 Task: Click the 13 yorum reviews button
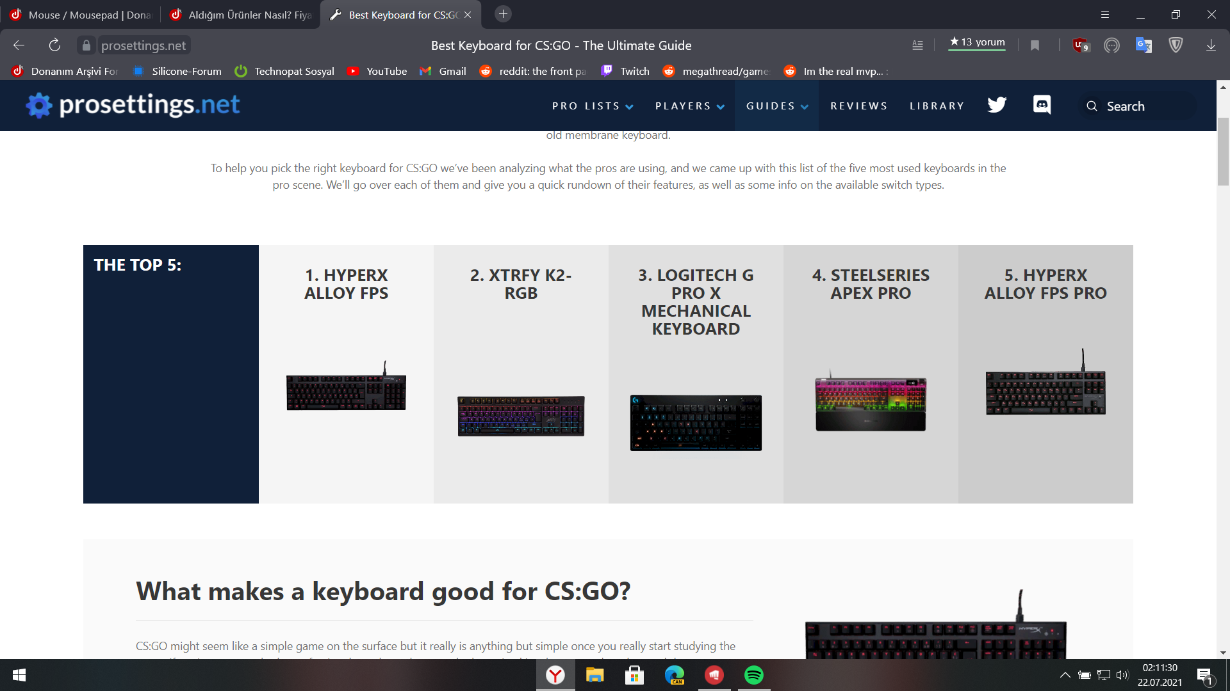[x=977, y=43]
